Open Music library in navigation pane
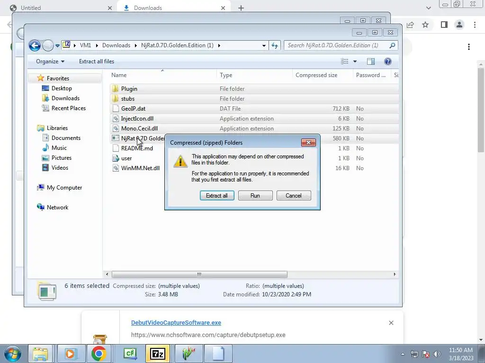The image size is (485, 363). (x=59, y=148)
